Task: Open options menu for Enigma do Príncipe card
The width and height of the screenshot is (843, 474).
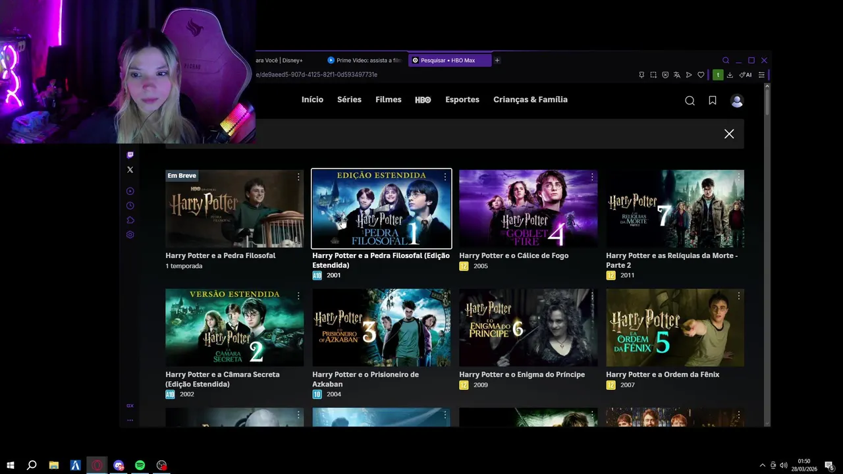Action: [592, 296]
